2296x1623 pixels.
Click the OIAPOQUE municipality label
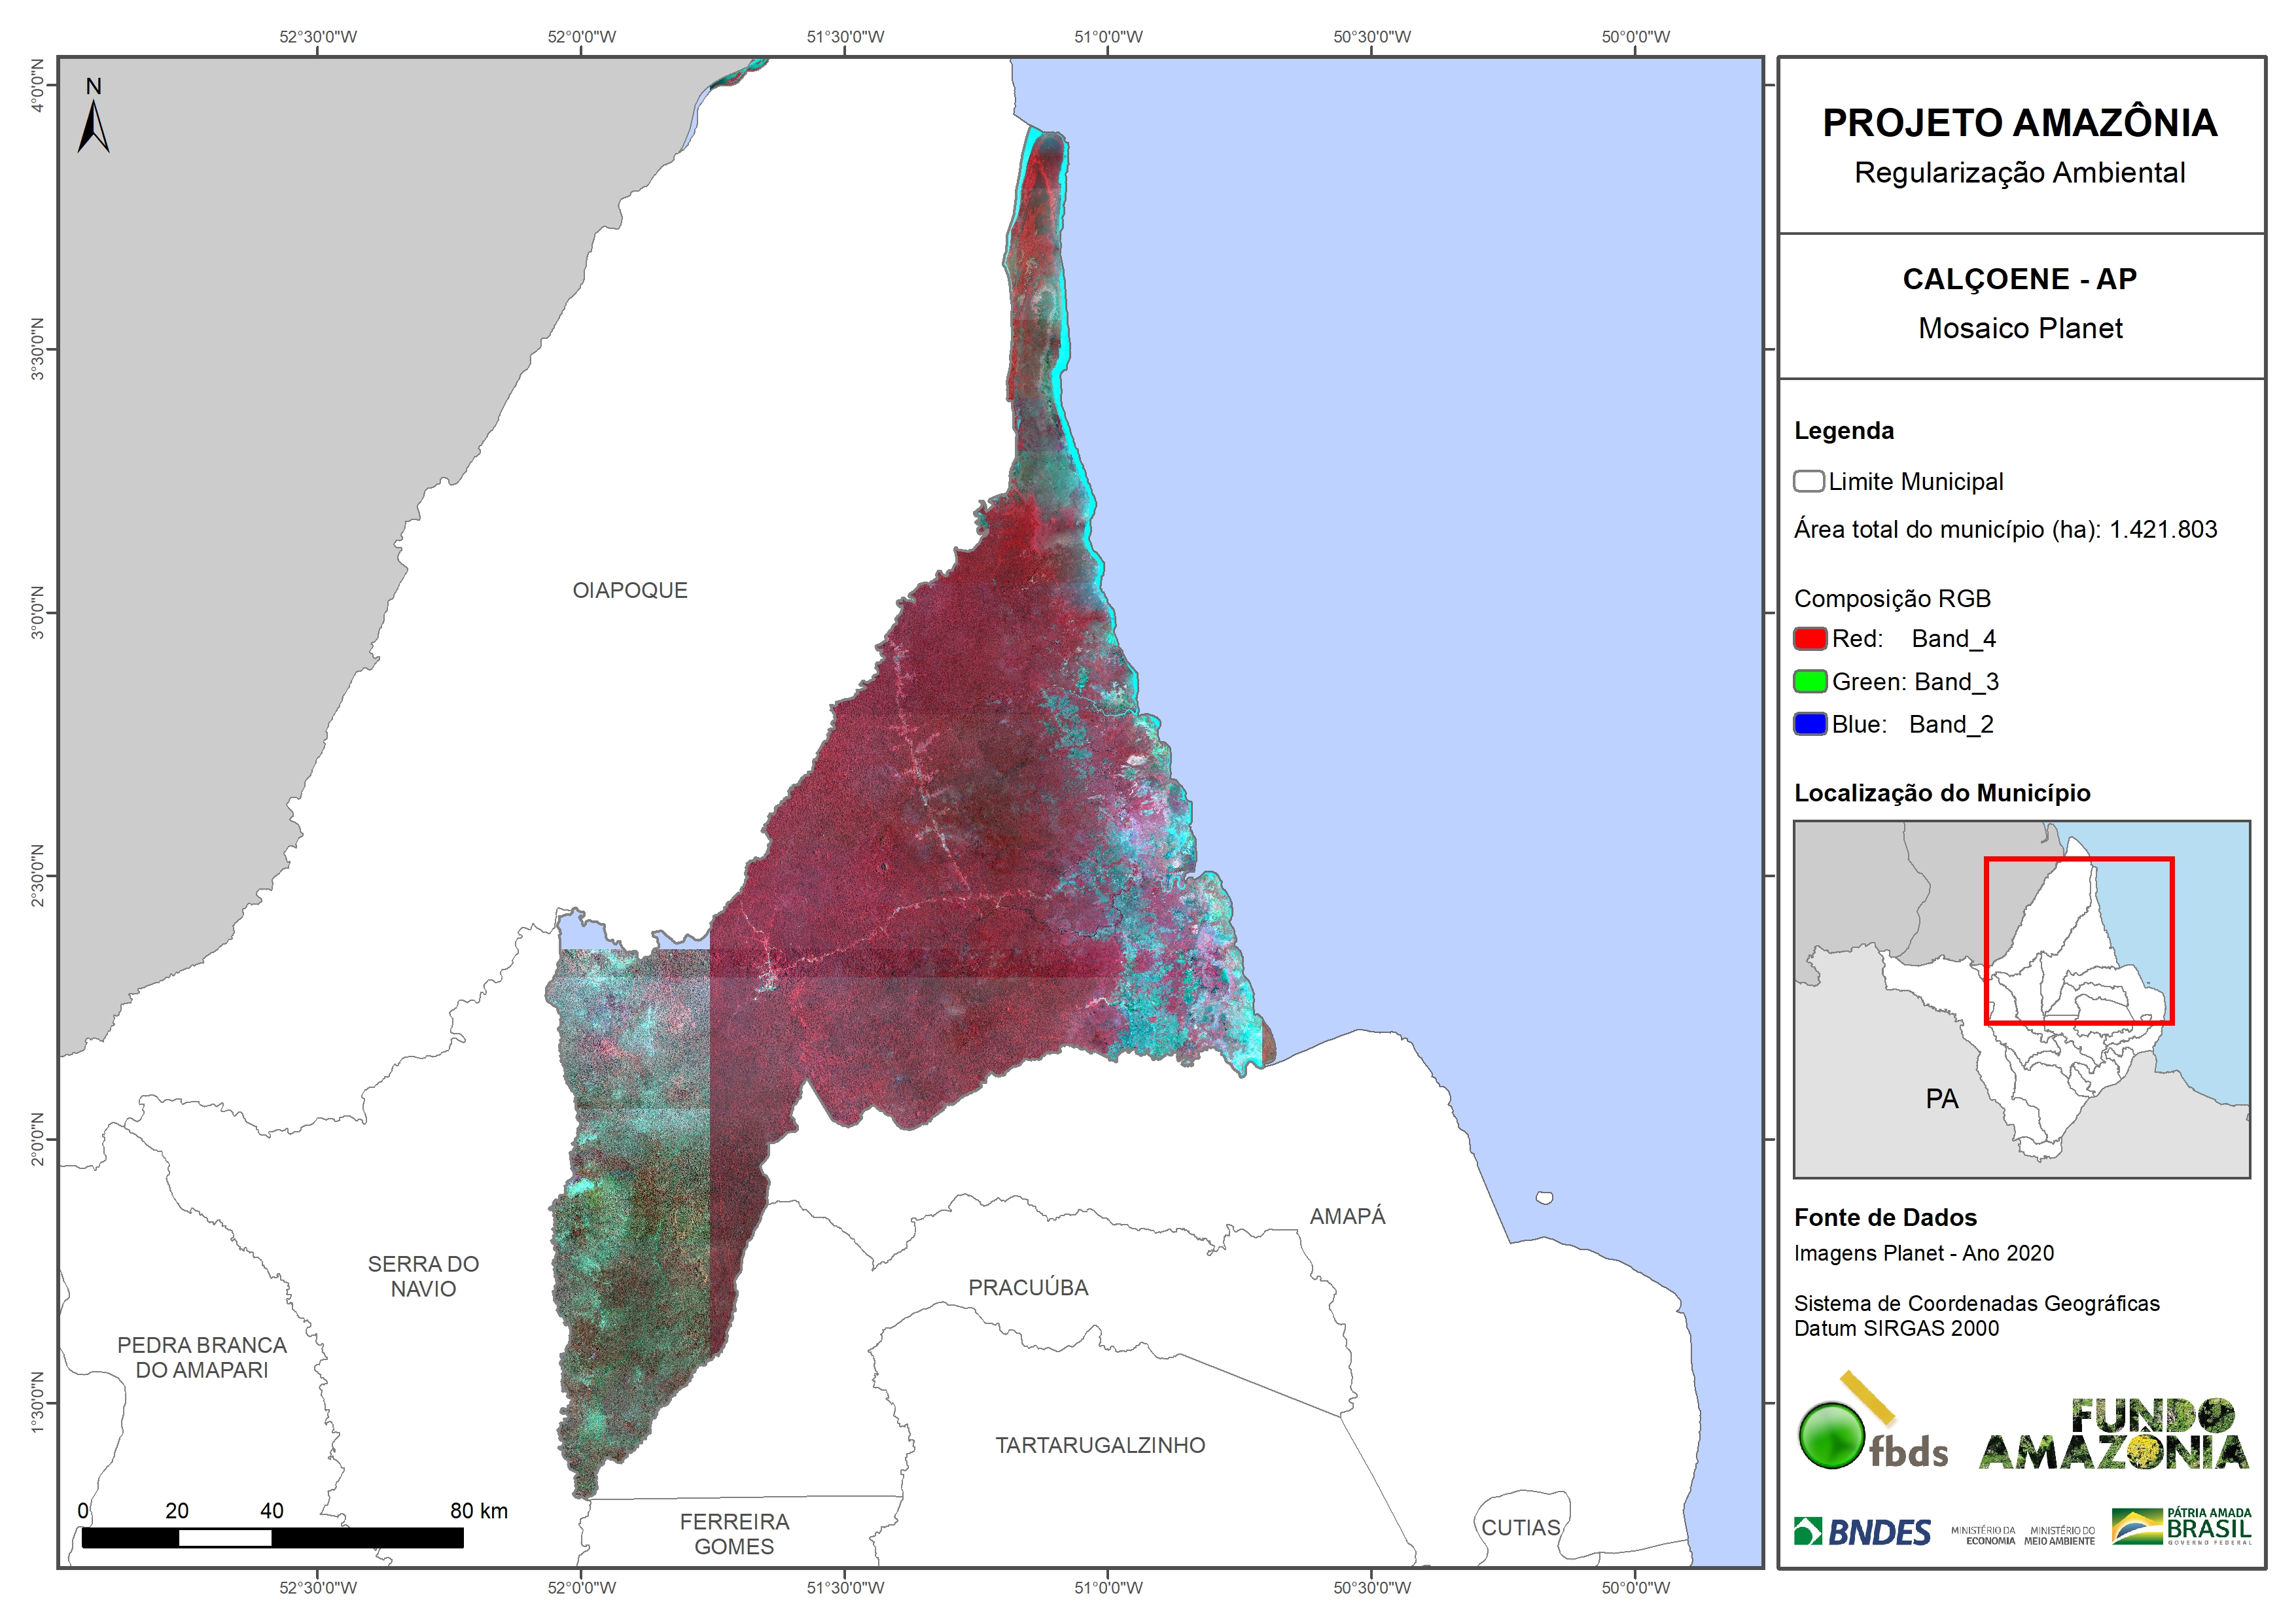[x=630, y=590]
